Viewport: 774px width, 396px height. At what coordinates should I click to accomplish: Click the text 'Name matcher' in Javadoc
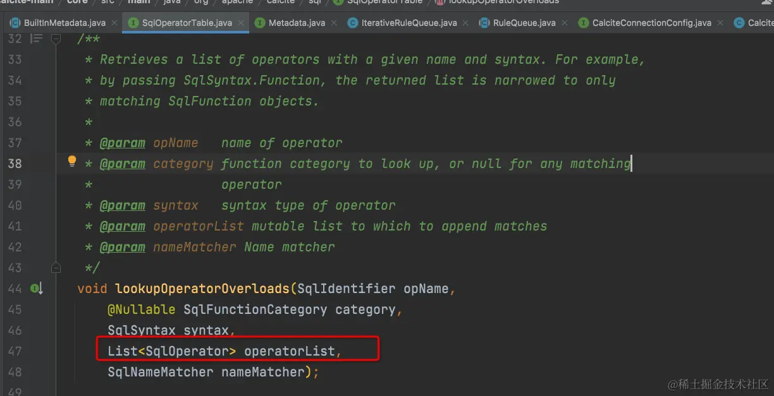(x=290, y=247)
